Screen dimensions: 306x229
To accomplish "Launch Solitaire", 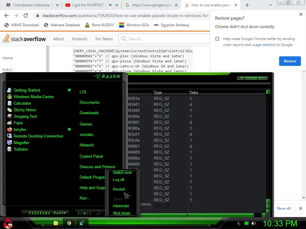I will 17,149.
